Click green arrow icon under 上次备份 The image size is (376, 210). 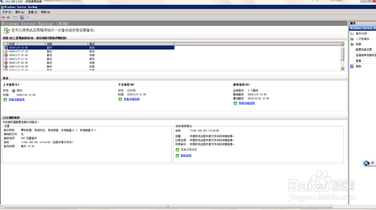[5, 100]
